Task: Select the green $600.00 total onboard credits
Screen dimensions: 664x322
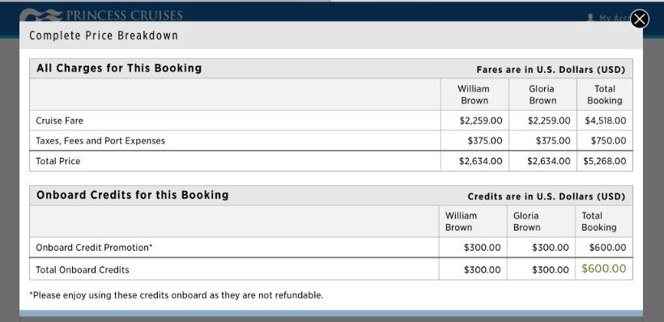Action: coord(603,269)
